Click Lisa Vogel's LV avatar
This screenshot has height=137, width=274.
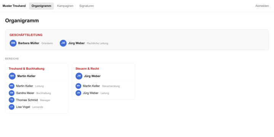click(11, 107)
